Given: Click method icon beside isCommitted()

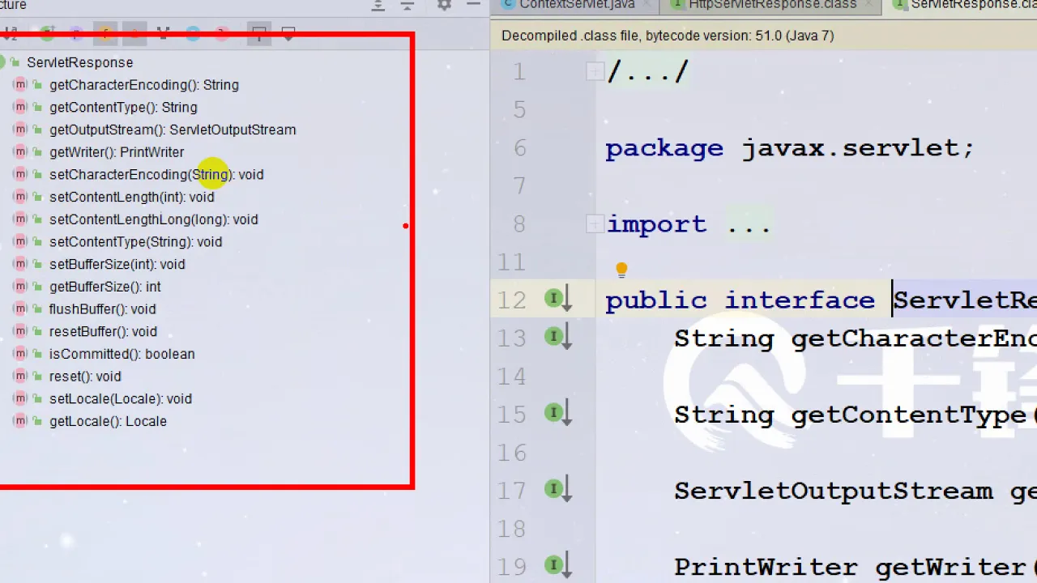Looking at the screenshot, I should [20, 353].
